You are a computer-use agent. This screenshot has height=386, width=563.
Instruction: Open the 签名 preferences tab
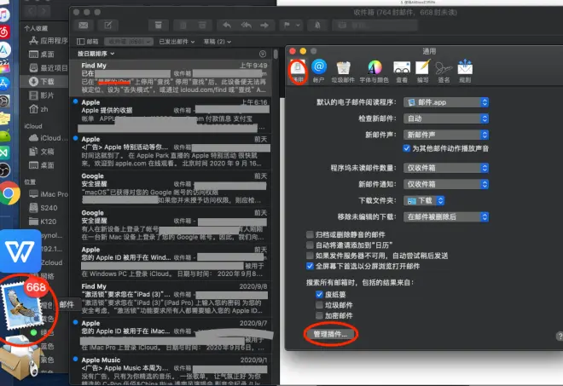click(x=444, y=72)
